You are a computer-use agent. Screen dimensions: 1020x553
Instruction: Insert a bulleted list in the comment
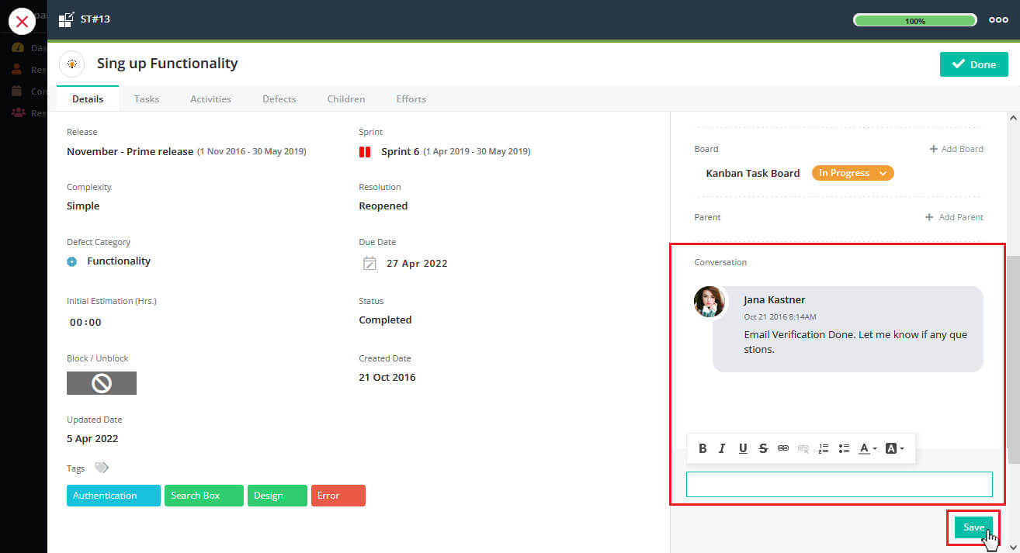coord(844,448)
